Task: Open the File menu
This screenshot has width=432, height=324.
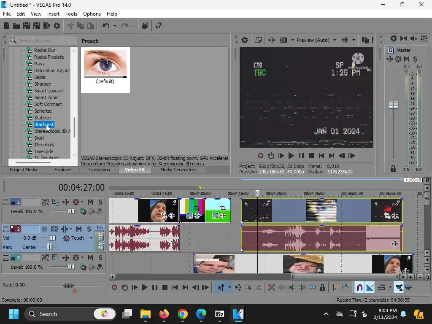Action: pos(7,14)
